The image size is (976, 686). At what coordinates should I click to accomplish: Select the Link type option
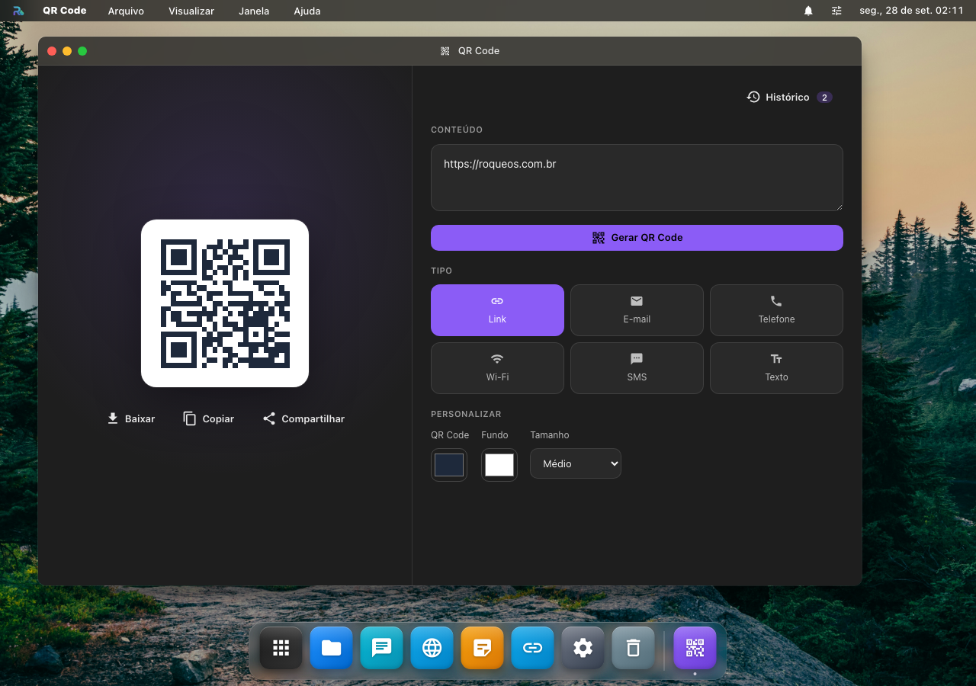pos(497,310)
